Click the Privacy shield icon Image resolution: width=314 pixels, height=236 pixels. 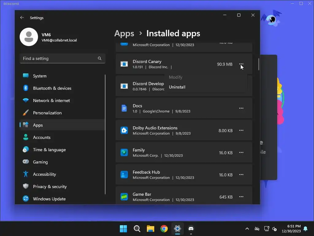26,186
